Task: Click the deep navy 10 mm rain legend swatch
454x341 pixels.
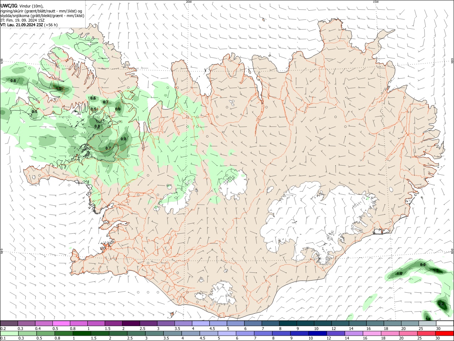Action: coord(317,333)
